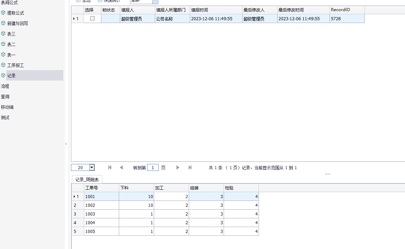Screen dimensions: 405x249
Task: Go to the previous page of records
Action: point(121,167)
